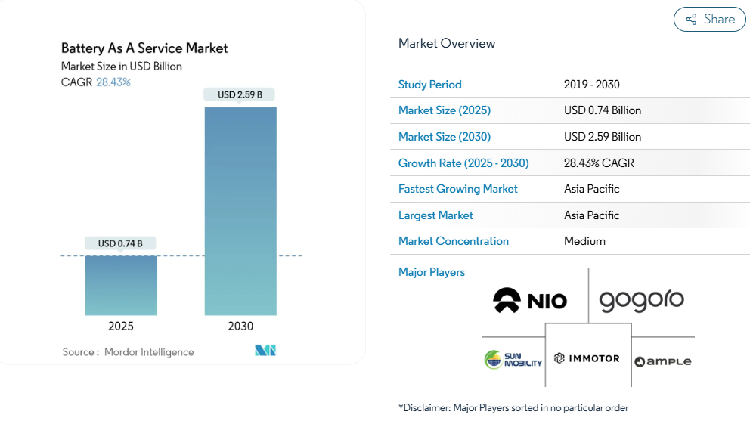The height and width of the screenshot is (421, 750).
Task: Click the Gogoro logo
Action: point(641,301)
